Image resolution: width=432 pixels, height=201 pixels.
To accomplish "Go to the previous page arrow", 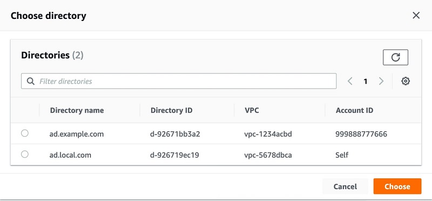I will coord(350,81).
